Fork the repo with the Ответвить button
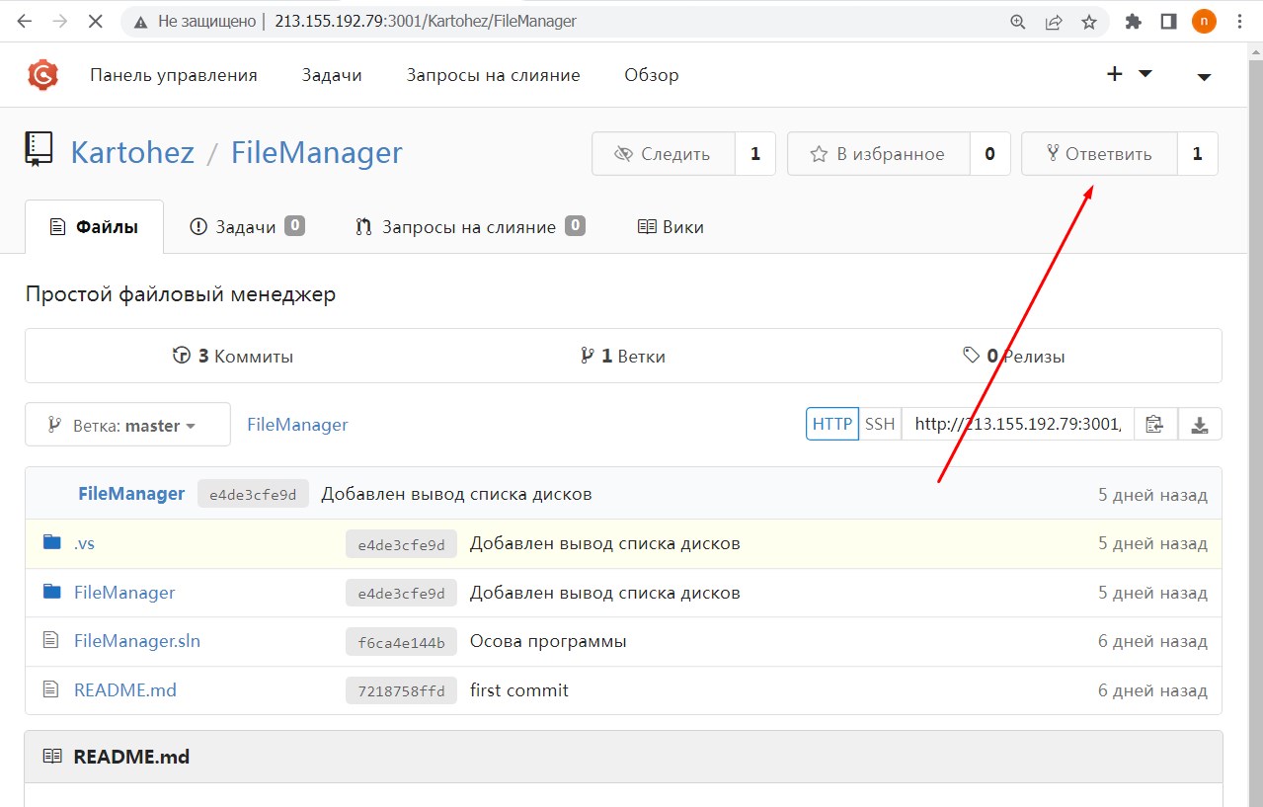1263x807 pixels. (x=1099, y=154)
